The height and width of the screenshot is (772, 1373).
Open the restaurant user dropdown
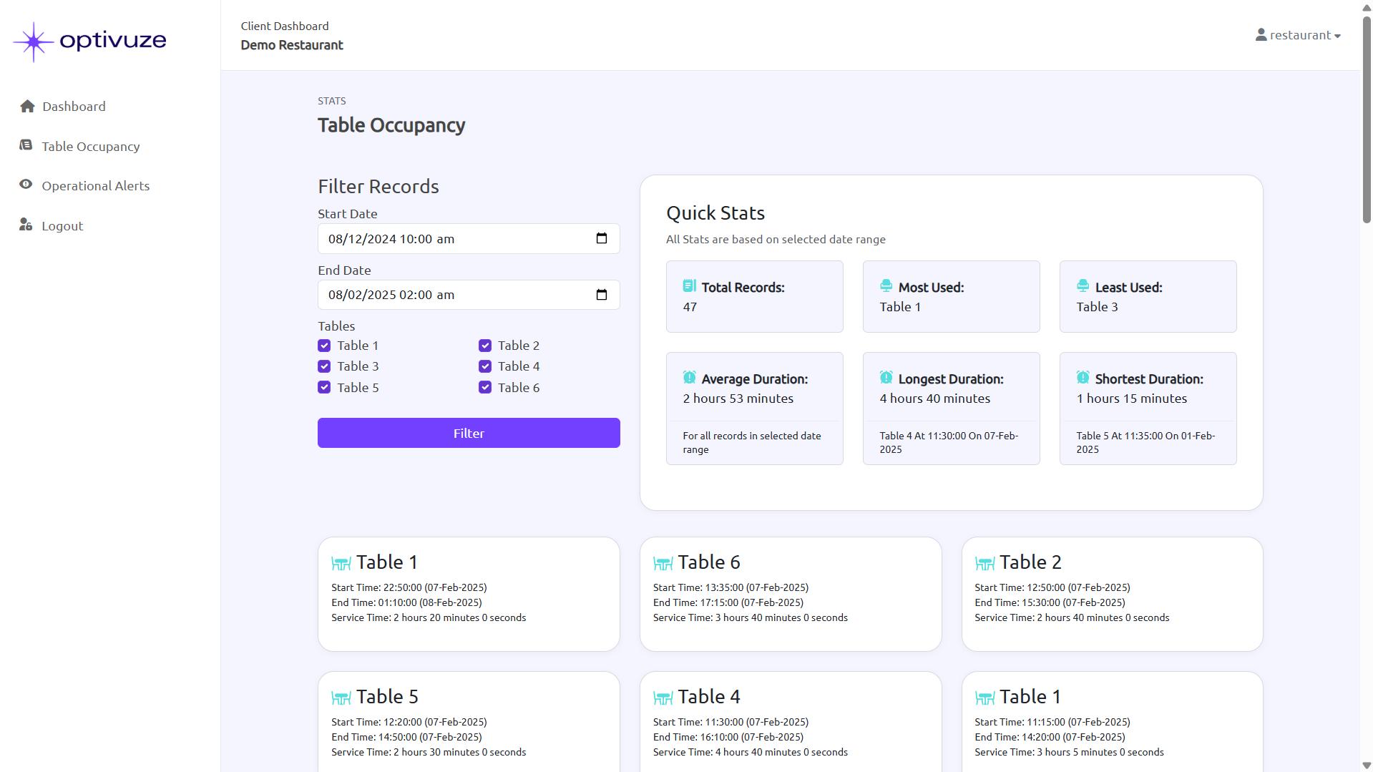pos(1297,35)
